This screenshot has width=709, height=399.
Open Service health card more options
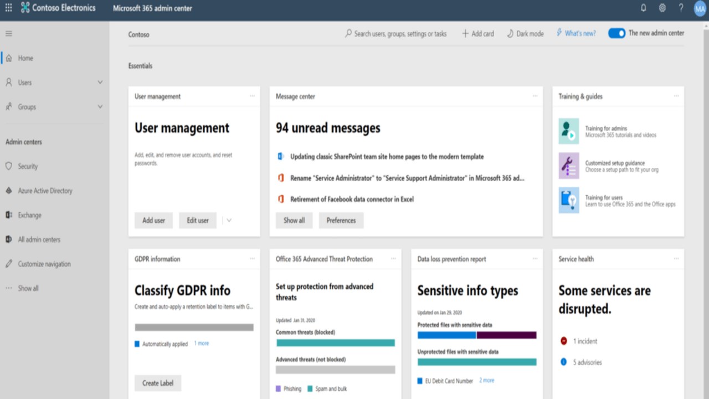click(676, 259)
